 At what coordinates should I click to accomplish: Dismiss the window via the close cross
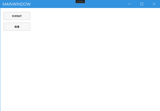(154, 4)
